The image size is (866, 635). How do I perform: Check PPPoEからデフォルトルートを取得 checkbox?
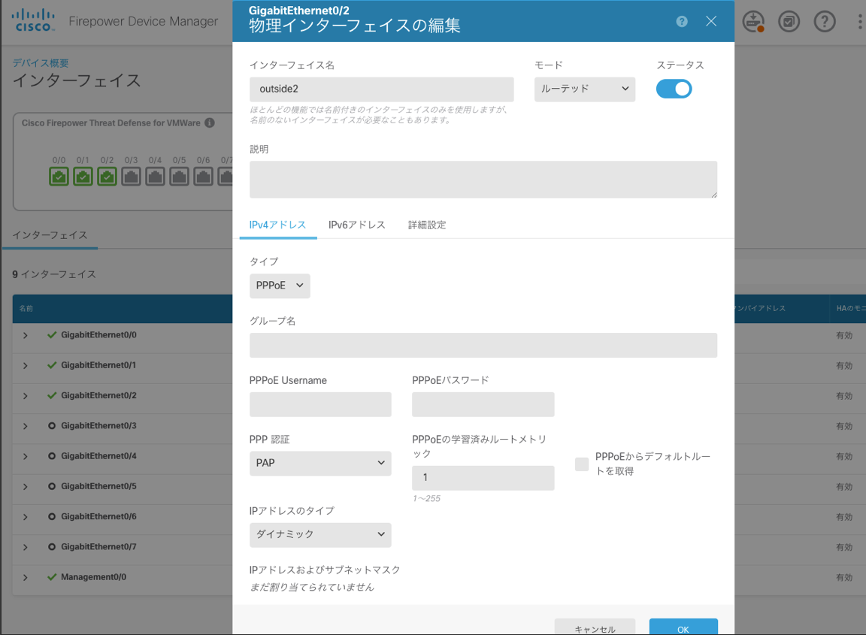coord(582,464)
